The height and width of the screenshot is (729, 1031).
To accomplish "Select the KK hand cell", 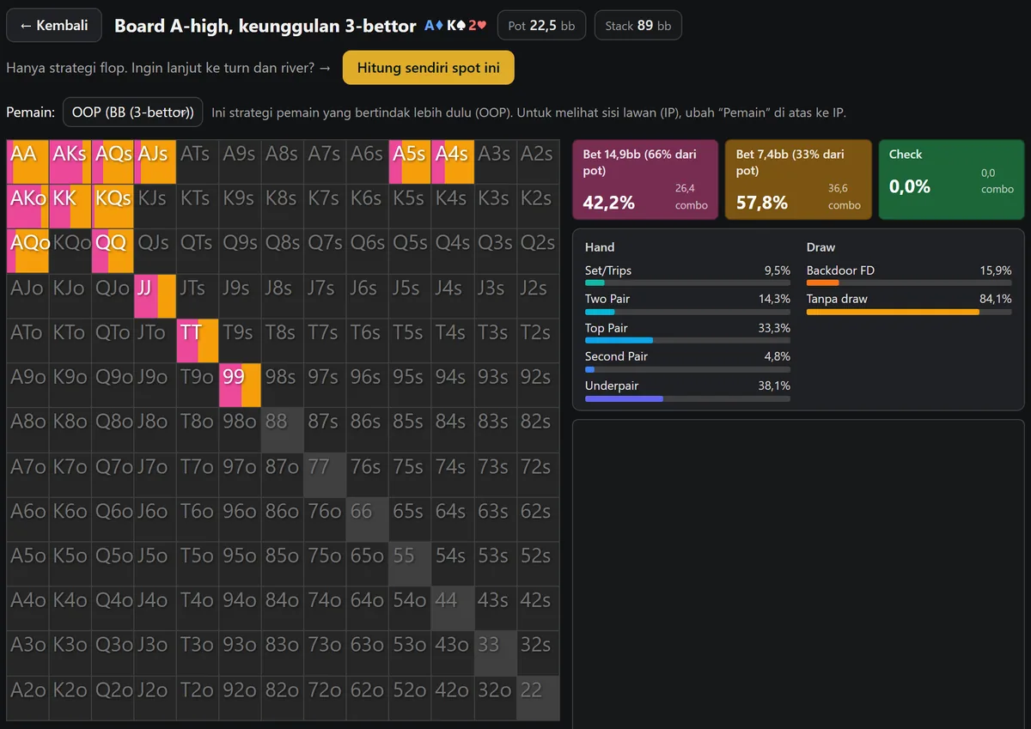I will pos(70,206).
